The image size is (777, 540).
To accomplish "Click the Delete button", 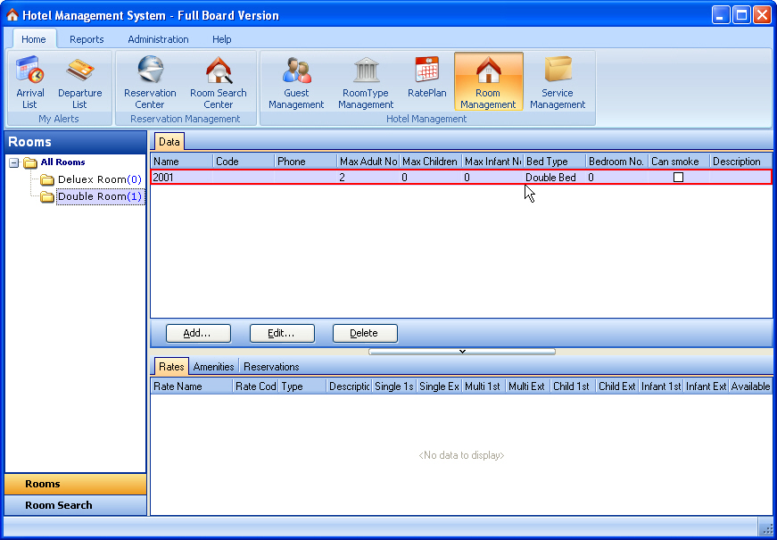I will tap(364, 333).
